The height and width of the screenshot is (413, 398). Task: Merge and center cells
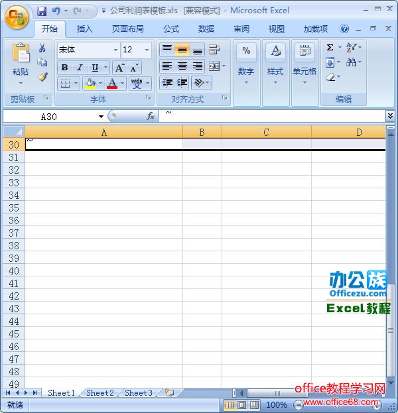tap(214, 66)
